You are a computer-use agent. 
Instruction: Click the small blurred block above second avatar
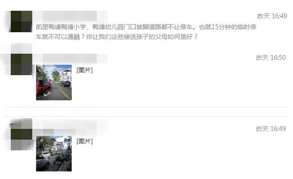(22, 48)
